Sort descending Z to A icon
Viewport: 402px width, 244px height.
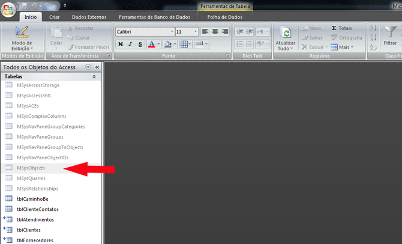coord(373,38)
